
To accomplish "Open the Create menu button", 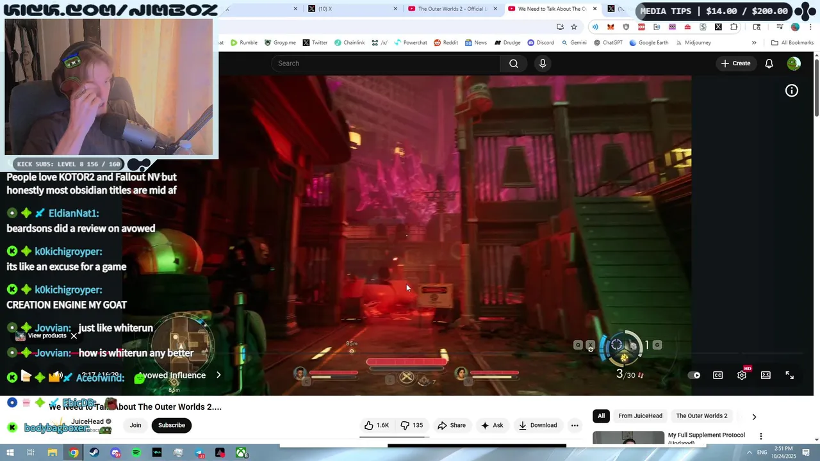I will click(x=735, y=63).
